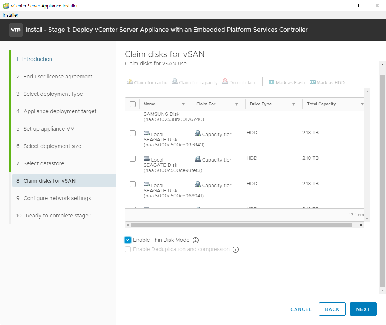
Task: Click the table scroll down arrow
Action: click(x=367, y=219)
